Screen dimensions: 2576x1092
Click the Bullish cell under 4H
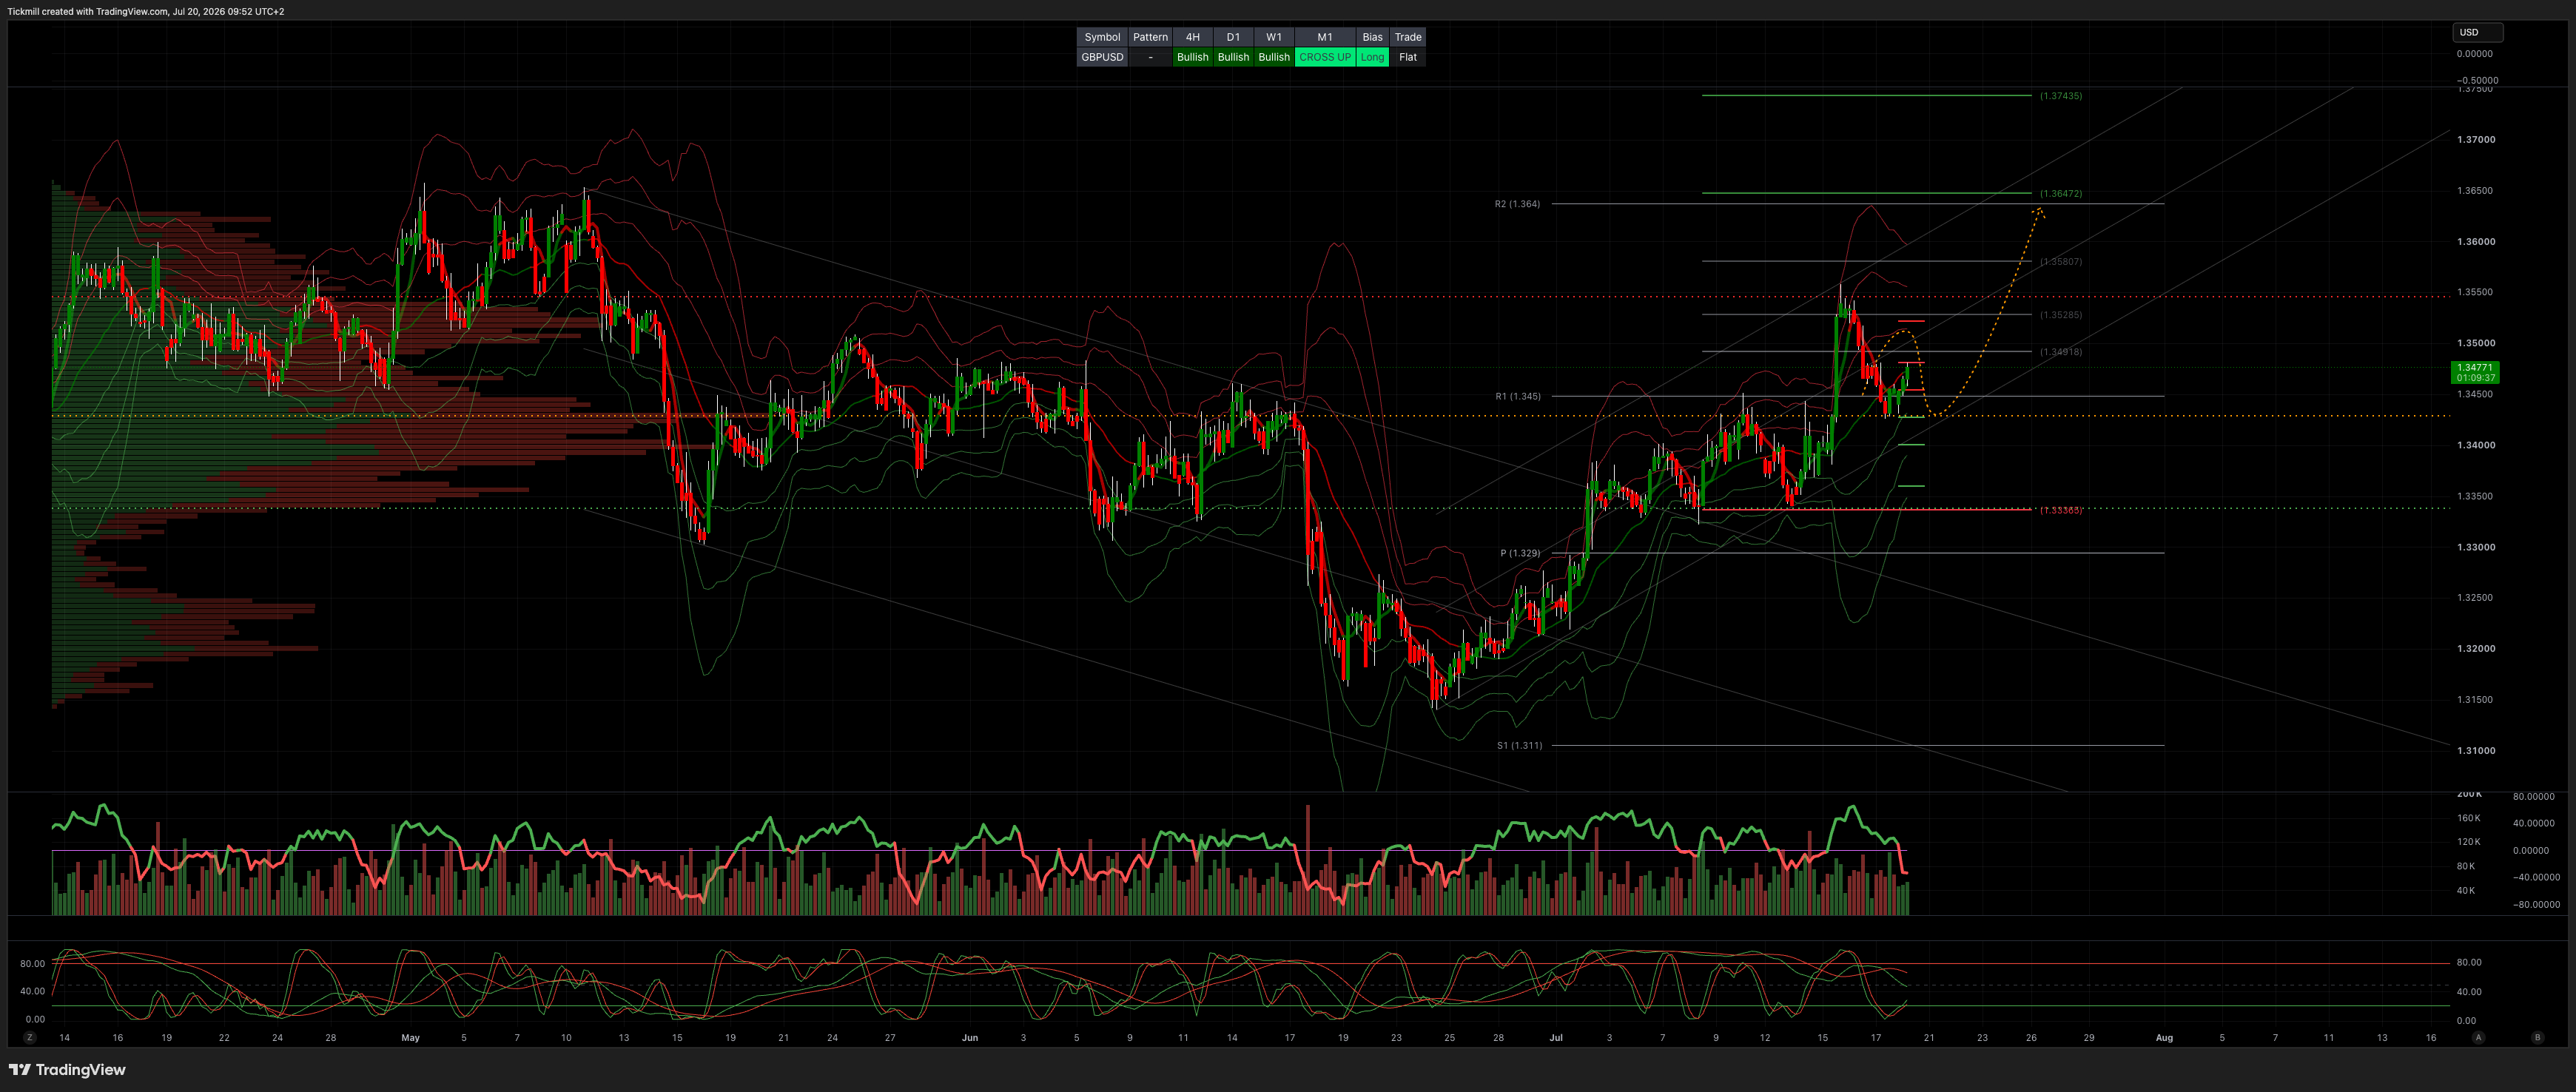(1192, 57)
